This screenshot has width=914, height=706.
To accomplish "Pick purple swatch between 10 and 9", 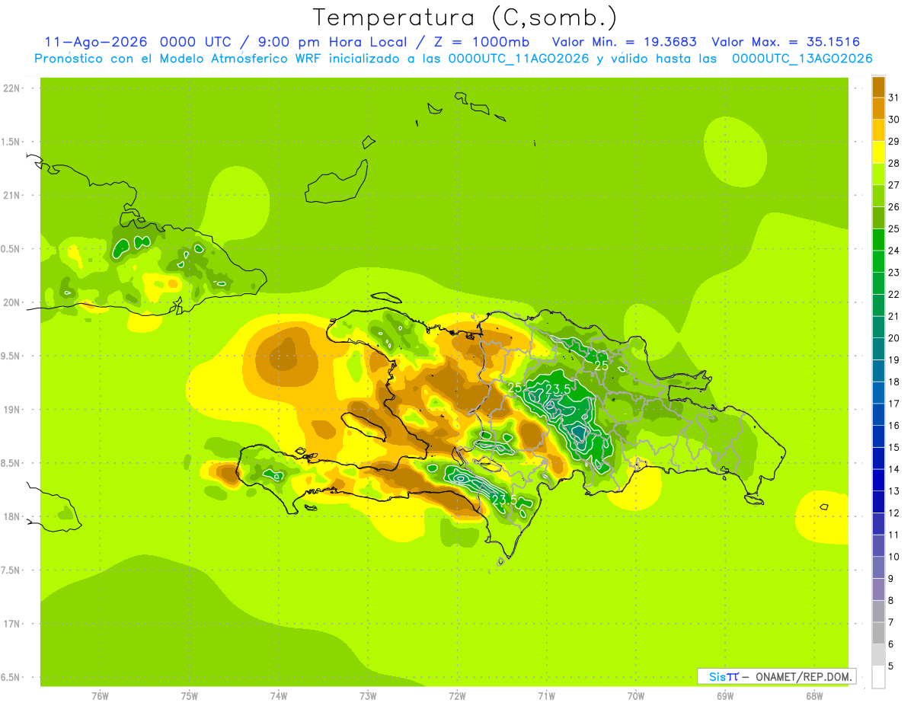I will (x=878, y=567).
